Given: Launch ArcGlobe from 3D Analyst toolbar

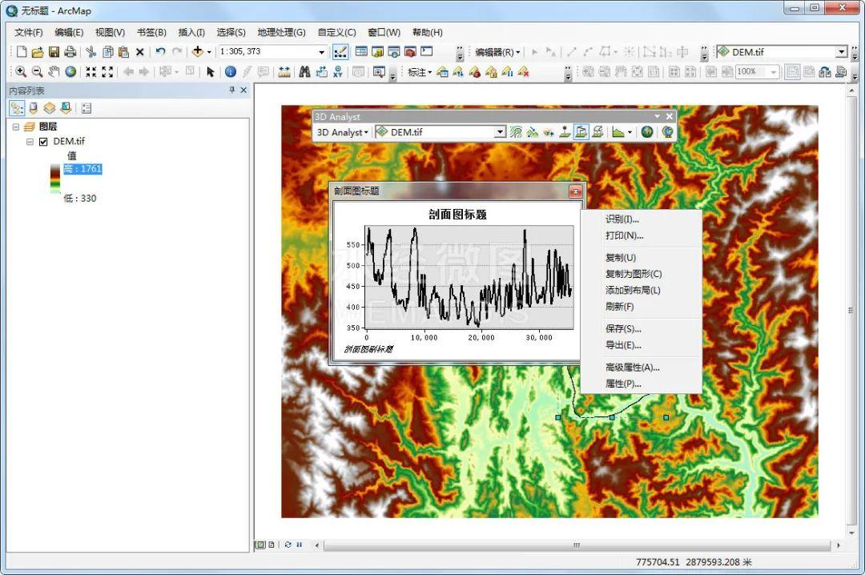Looking at the screenshot, I should [667, 132].
